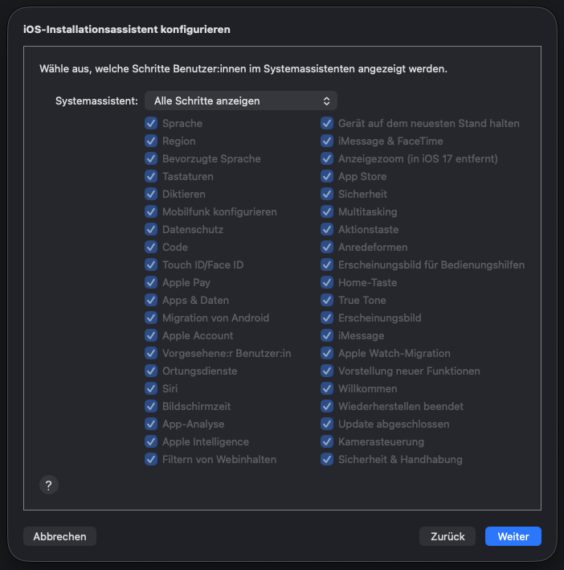Toggle the Ortungsdienste checkbox
Image resolution: width=564 pixels, height=570 pixels.
click(x=151, y=371)
